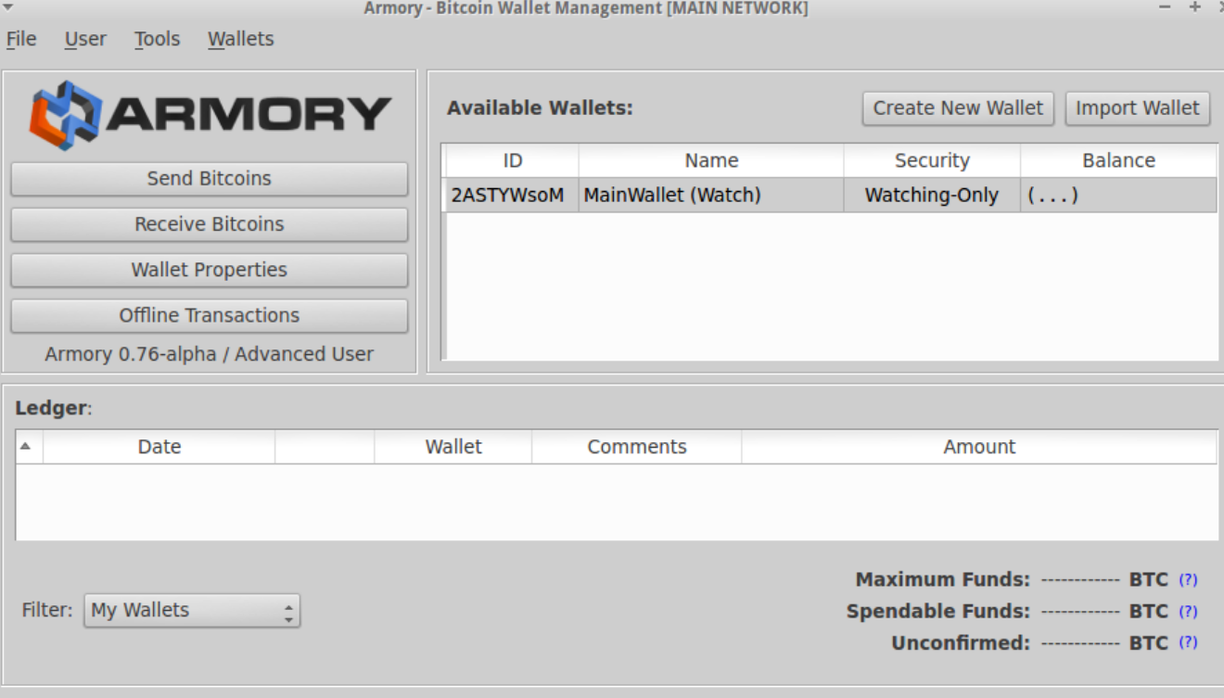Image resolution: width=1224 pixels, height=698 pixels.
Task: Open help (?) next to Maximum Funds
Action: (1188, 579)
